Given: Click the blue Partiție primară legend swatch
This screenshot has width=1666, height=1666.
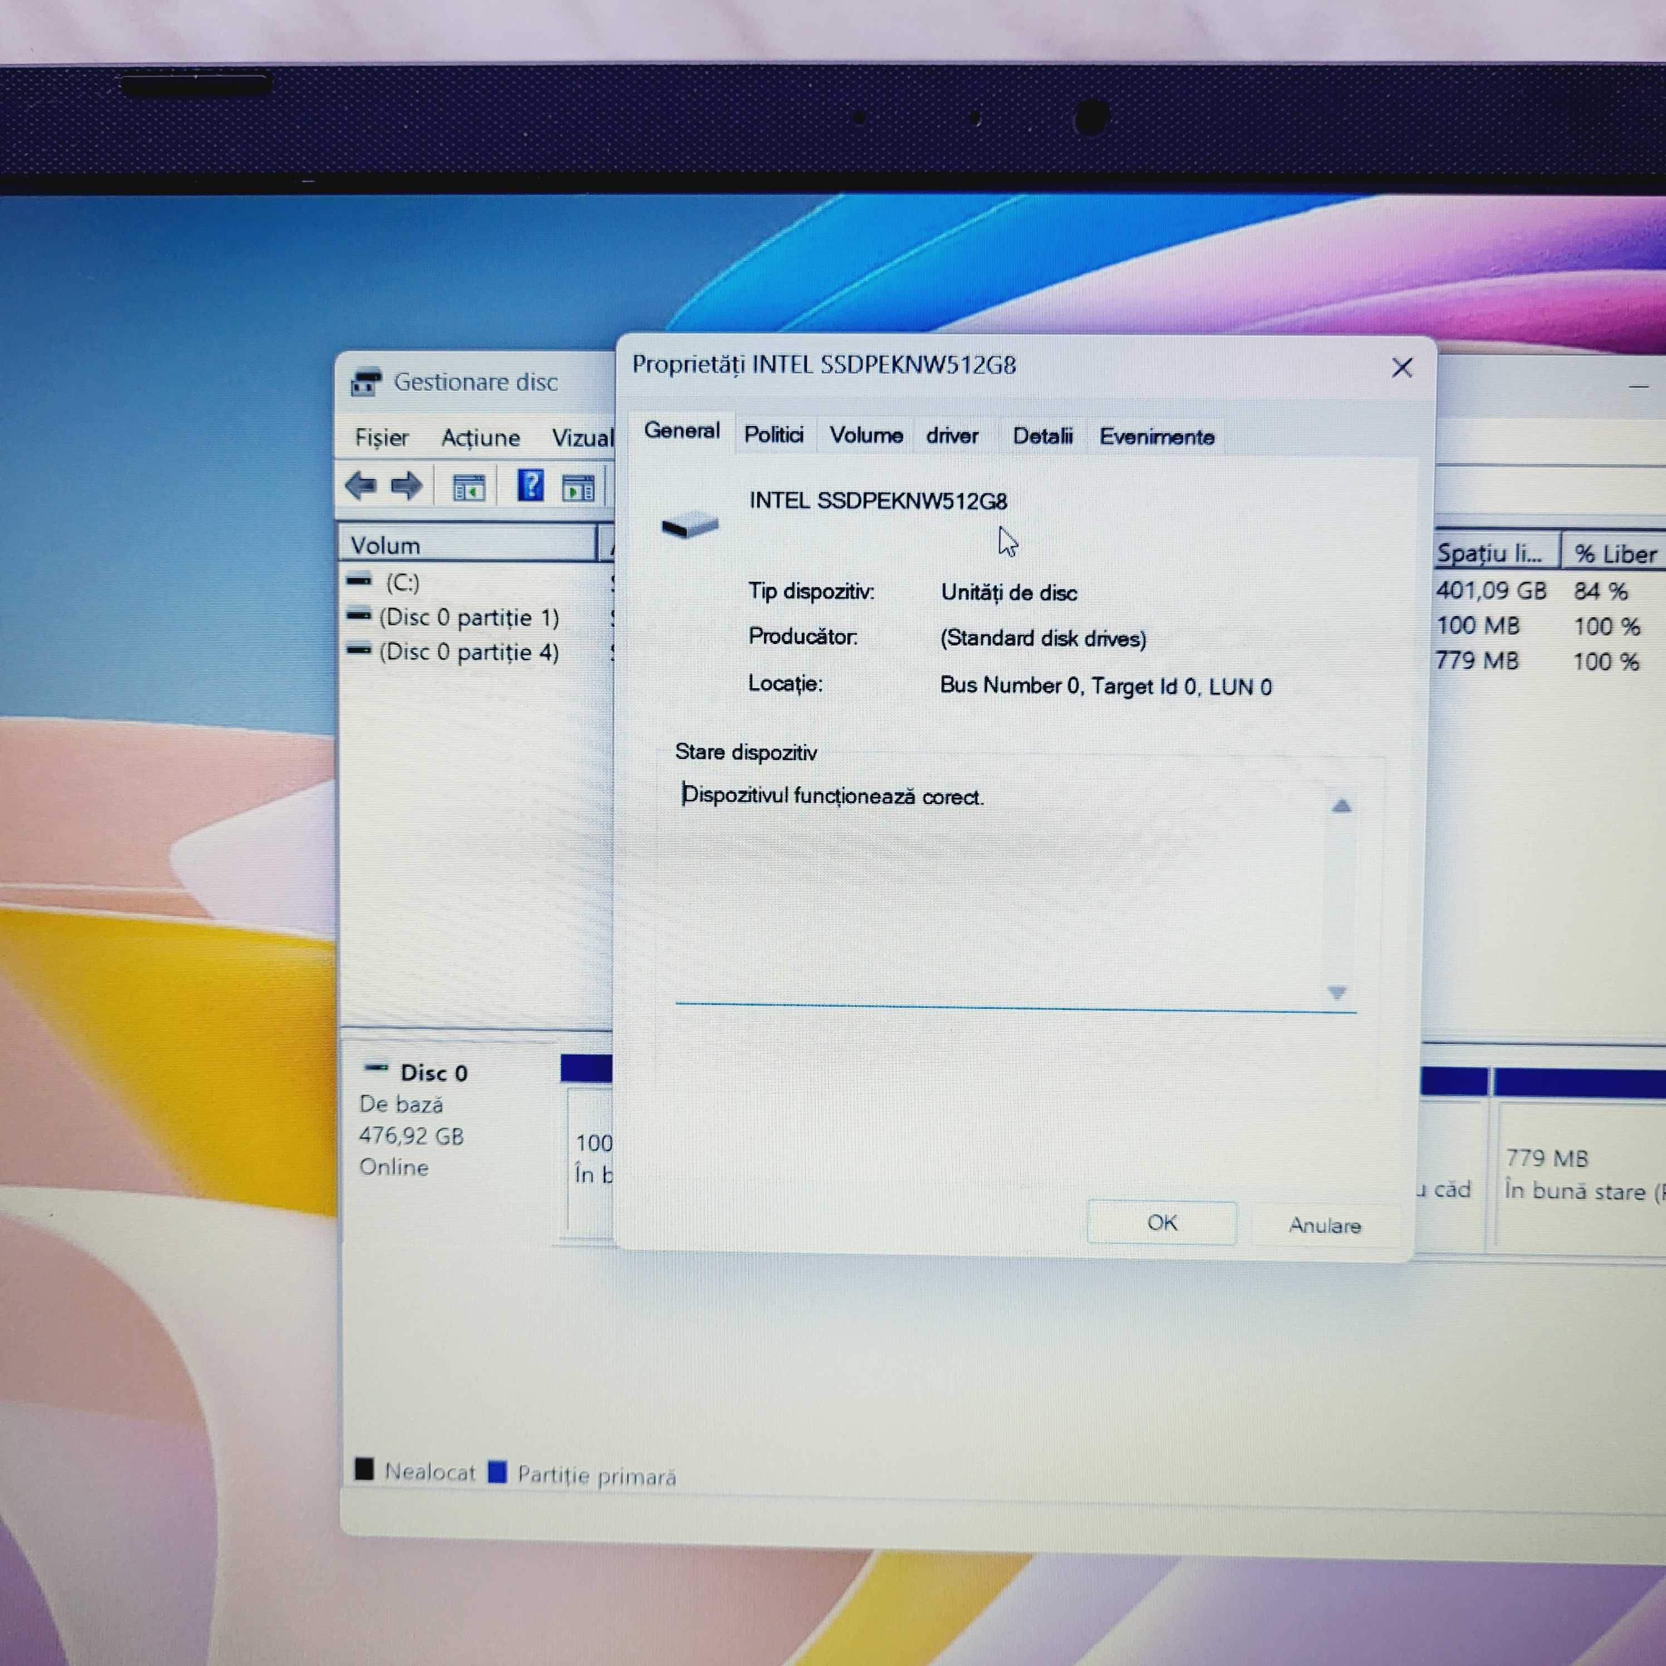Looking at the screenshot, I should point(497,1471).
